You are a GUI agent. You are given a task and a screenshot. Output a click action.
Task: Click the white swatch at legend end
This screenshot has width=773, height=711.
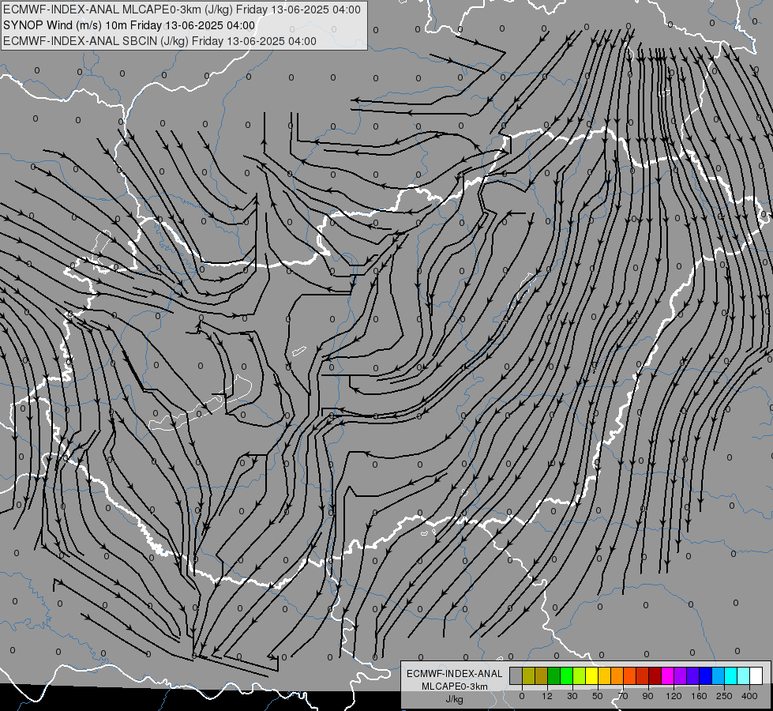(756, 675)
